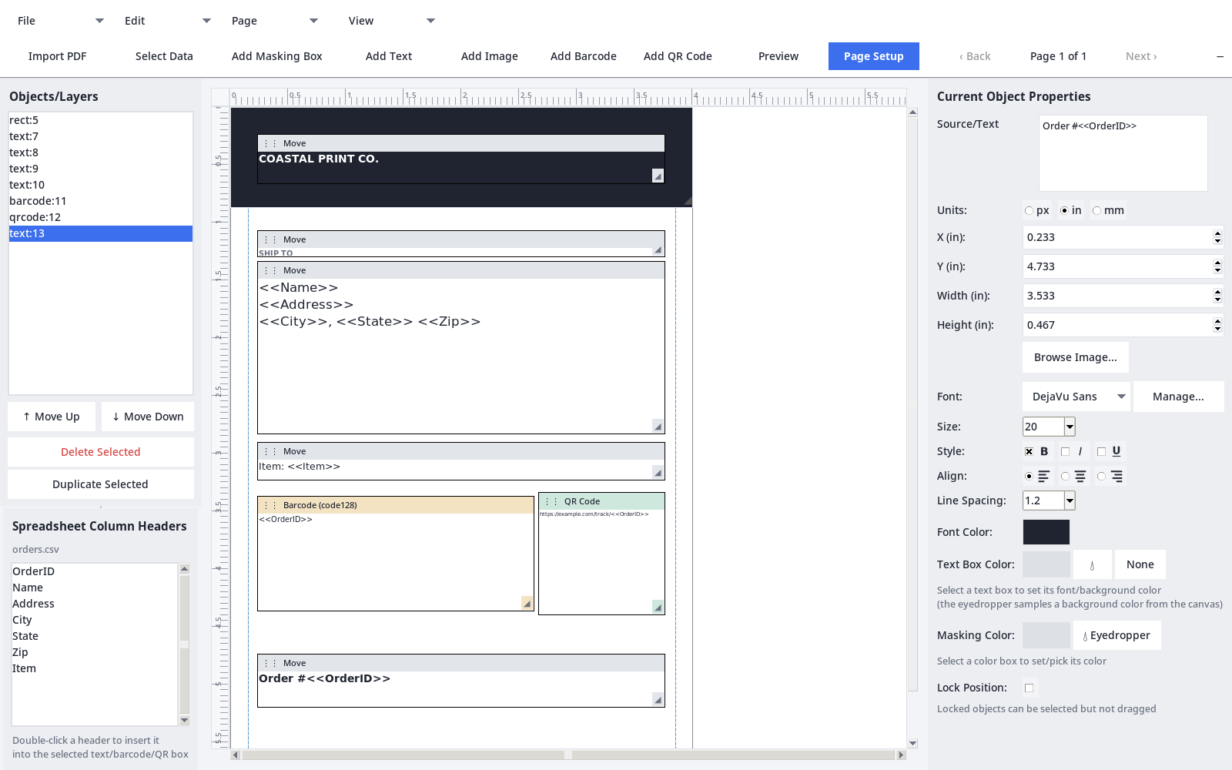Image resolution: width=1232 pixels, height=770 pixels.
Task: Select barcode:11 in the Objects/Layers list
Action: coord(101,201)
